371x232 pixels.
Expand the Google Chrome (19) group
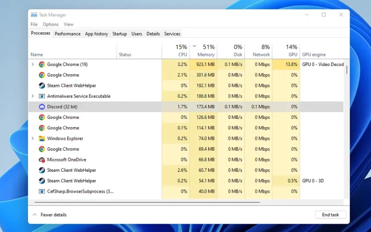pos(33,64)
